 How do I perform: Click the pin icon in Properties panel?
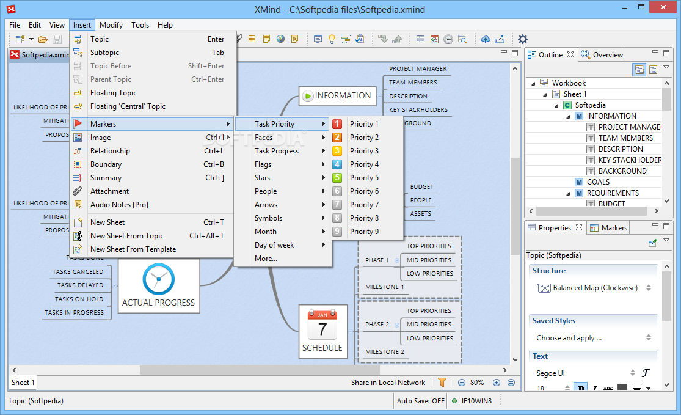pos(652,243)
